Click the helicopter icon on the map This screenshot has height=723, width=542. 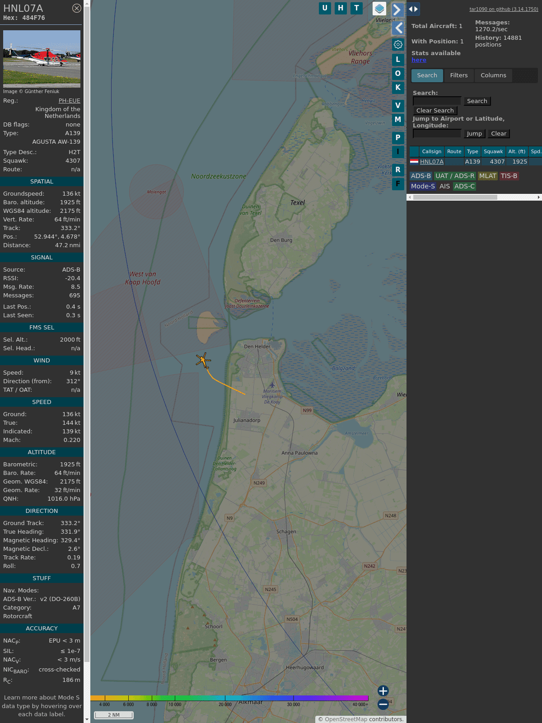[203, 361]
